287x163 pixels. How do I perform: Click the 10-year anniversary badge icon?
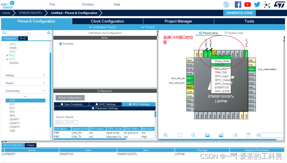[x=226, y=5]
